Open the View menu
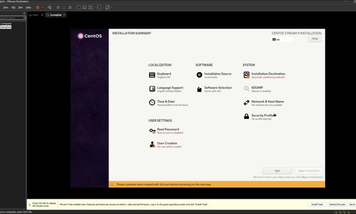 click(5, 7)
